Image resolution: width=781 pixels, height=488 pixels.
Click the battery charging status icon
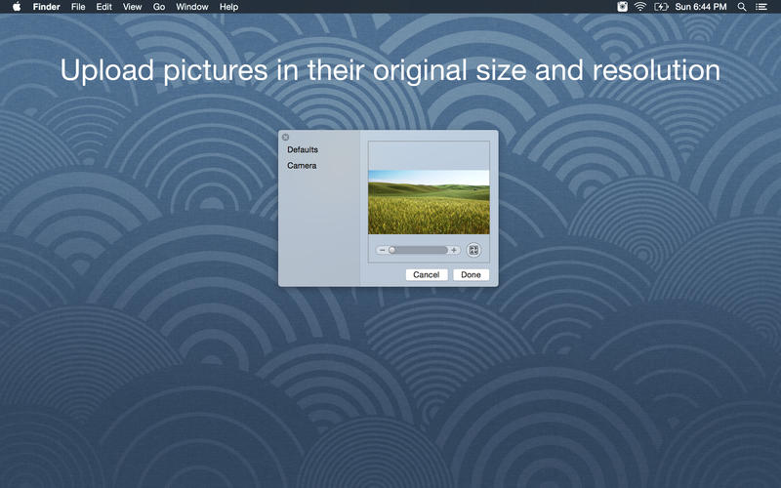coord(661,7)
